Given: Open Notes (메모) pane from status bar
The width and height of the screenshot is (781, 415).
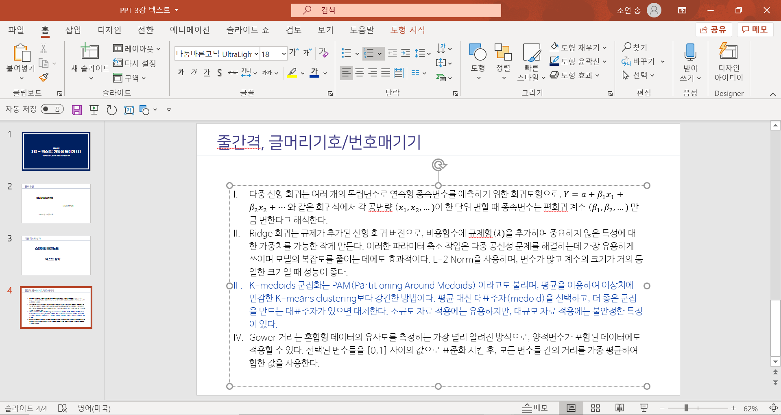Looking at the screenshot, I should (535, 408).
